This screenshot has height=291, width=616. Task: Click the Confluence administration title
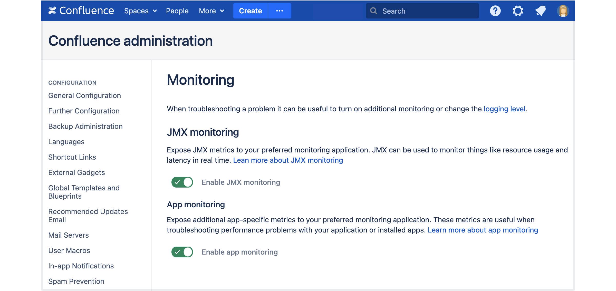[x=131, y=41]
